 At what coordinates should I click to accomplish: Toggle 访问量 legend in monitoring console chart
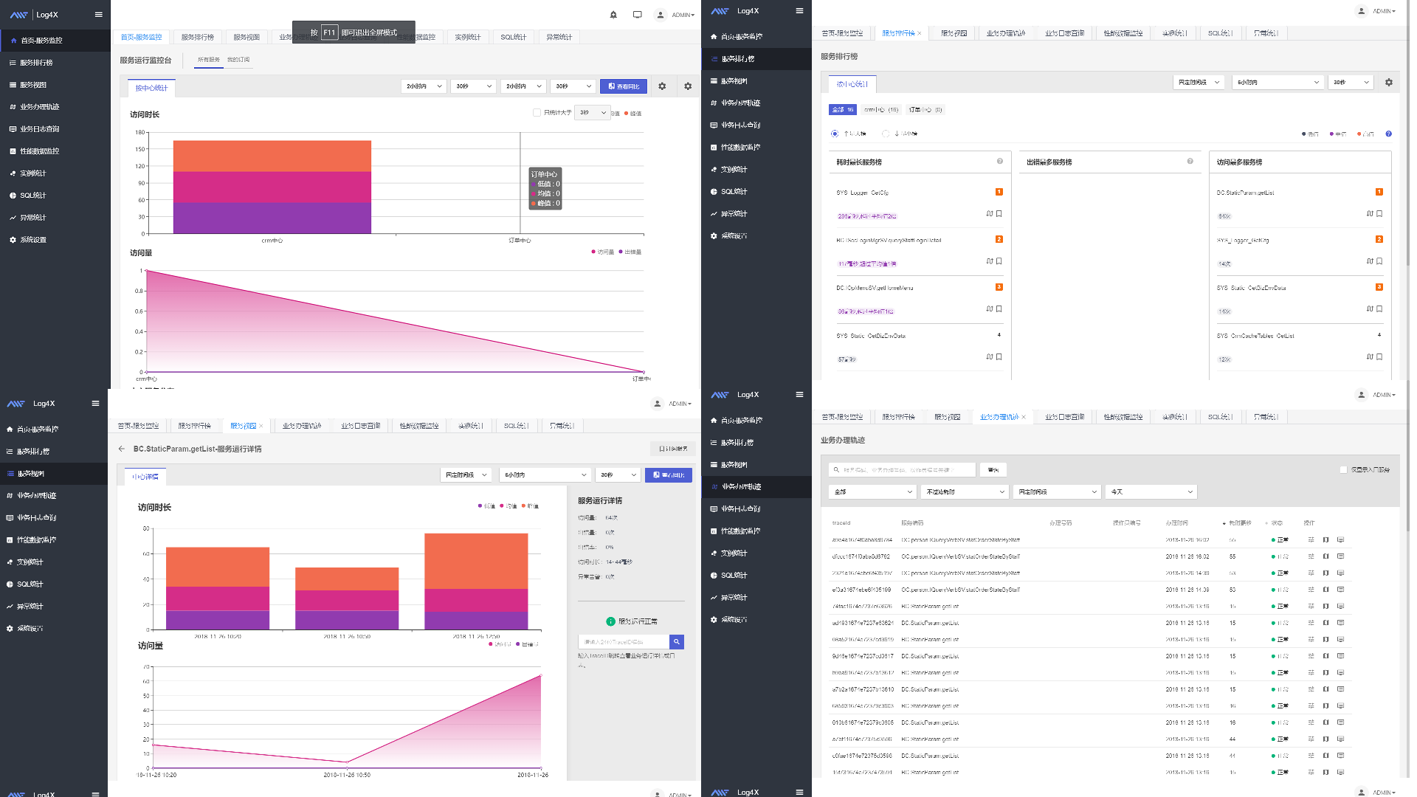603,252
